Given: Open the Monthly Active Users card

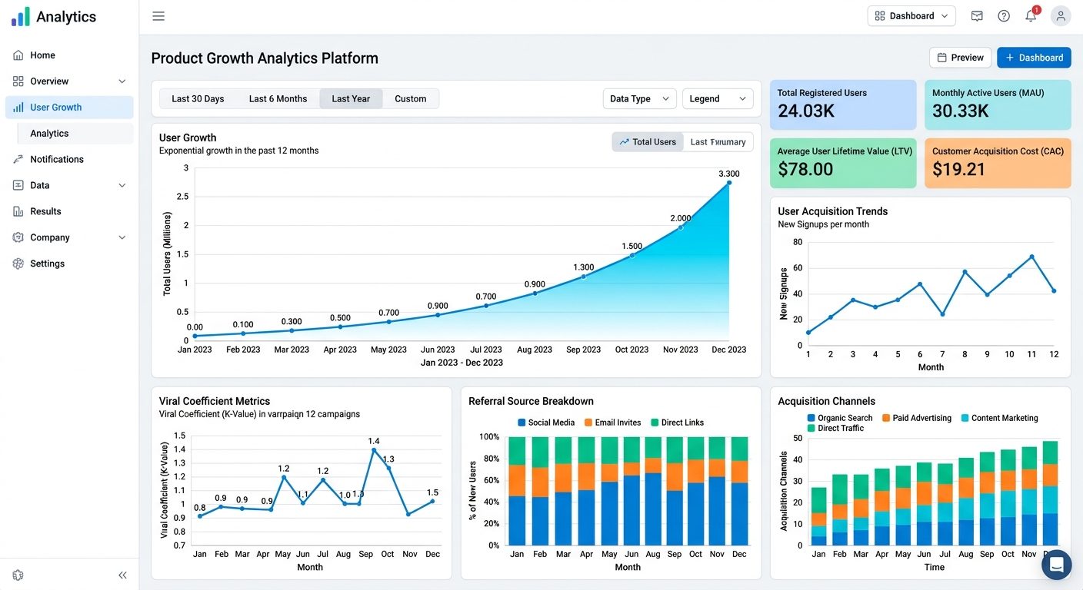Looking at the screenshot, I should pos(998,104).
